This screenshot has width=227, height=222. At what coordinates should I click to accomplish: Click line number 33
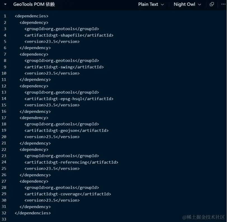pyautogui.click(x=4, y=219)
